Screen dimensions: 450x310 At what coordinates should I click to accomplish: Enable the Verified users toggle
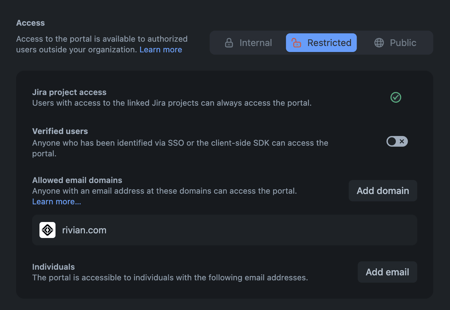pos(397,141)
